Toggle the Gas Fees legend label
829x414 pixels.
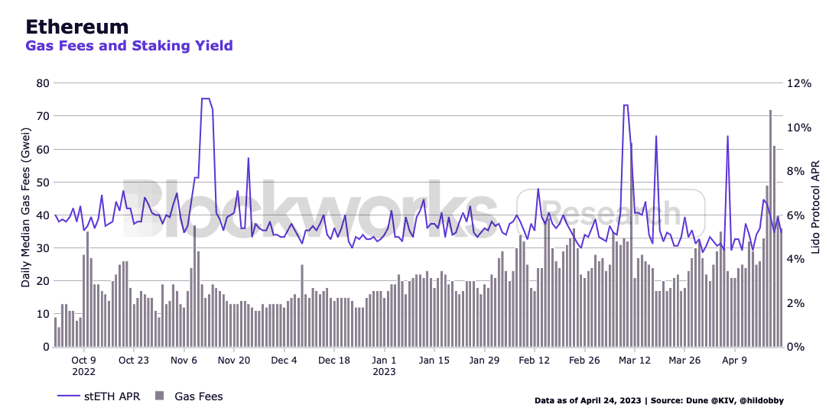[x=199, y=396]
